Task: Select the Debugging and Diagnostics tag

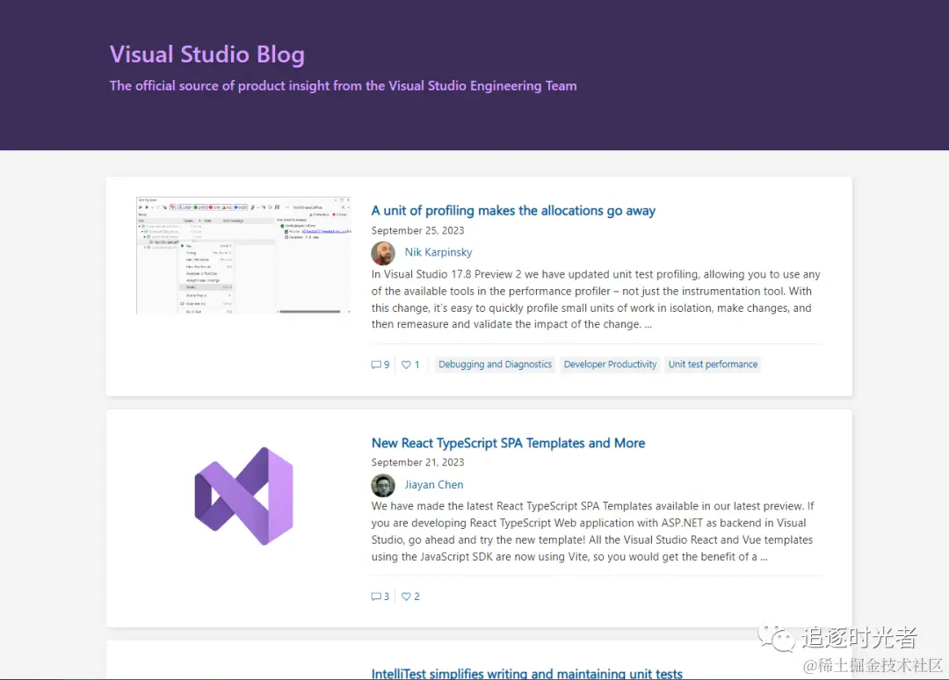Action: coord(495,365)
